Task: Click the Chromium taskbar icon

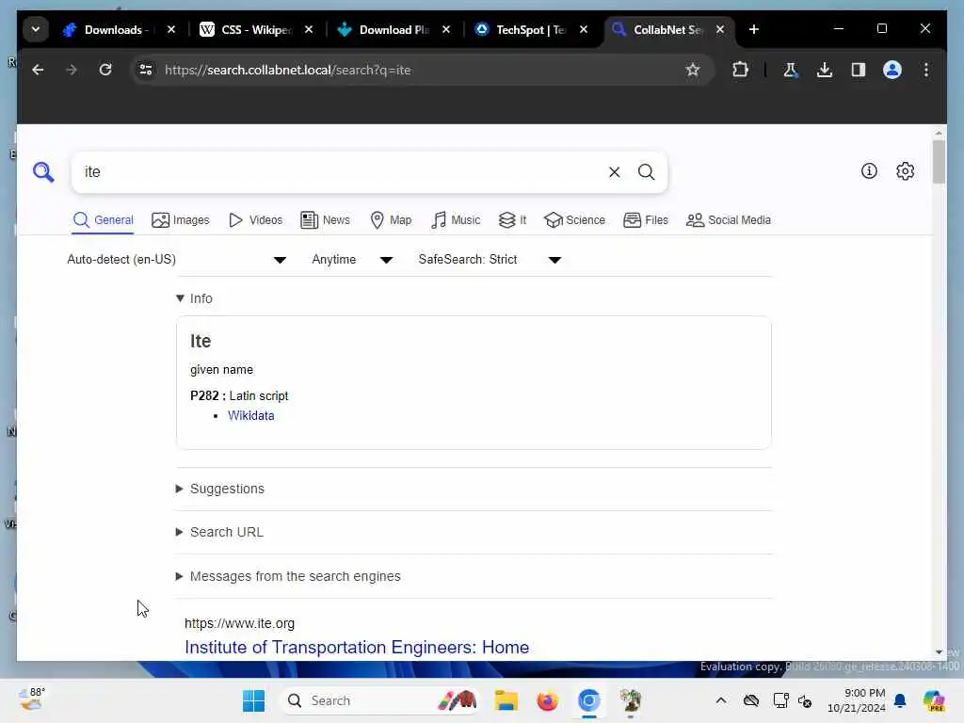Action: tap(588, 700)
